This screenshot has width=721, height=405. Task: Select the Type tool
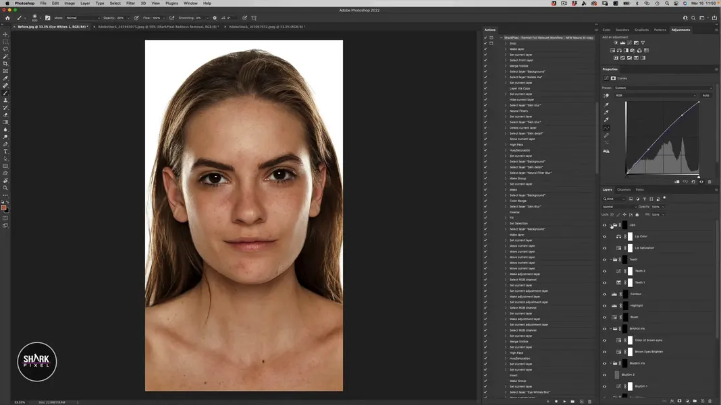pyautogui.click(x=5, y=152)
